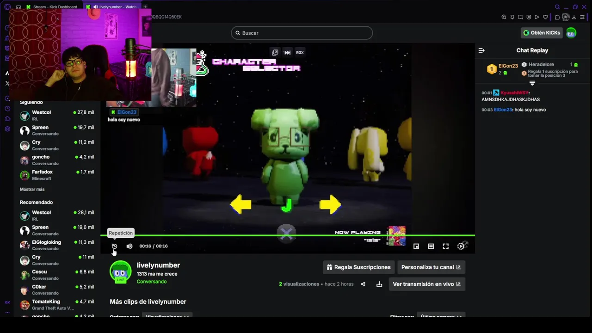The image size is (592, 333).
Task: Collapse the Chat Replay panel icon
Action: pos(481,50)
